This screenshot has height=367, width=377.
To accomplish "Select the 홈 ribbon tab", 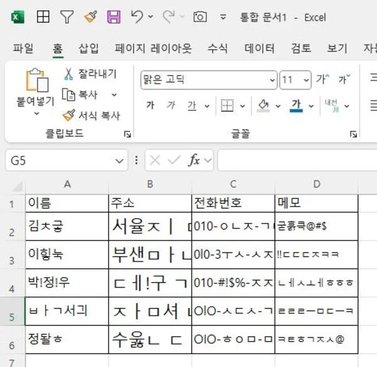I will tap(58, 48).
